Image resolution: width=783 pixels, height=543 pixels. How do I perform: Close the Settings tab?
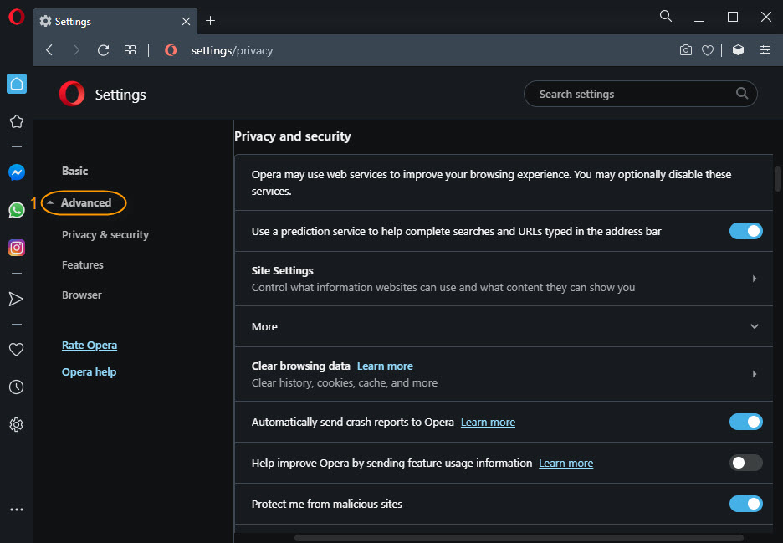[x=186, y=21]
